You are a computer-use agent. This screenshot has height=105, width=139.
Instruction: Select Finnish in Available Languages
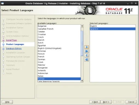pyautogui.click(x=59, y=54)
